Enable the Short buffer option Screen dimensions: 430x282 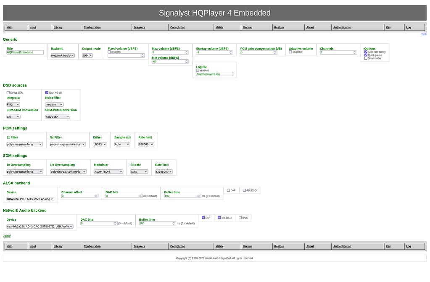366,58
